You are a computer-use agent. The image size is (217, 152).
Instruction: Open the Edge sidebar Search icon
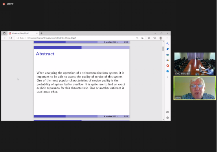(167, 43)
